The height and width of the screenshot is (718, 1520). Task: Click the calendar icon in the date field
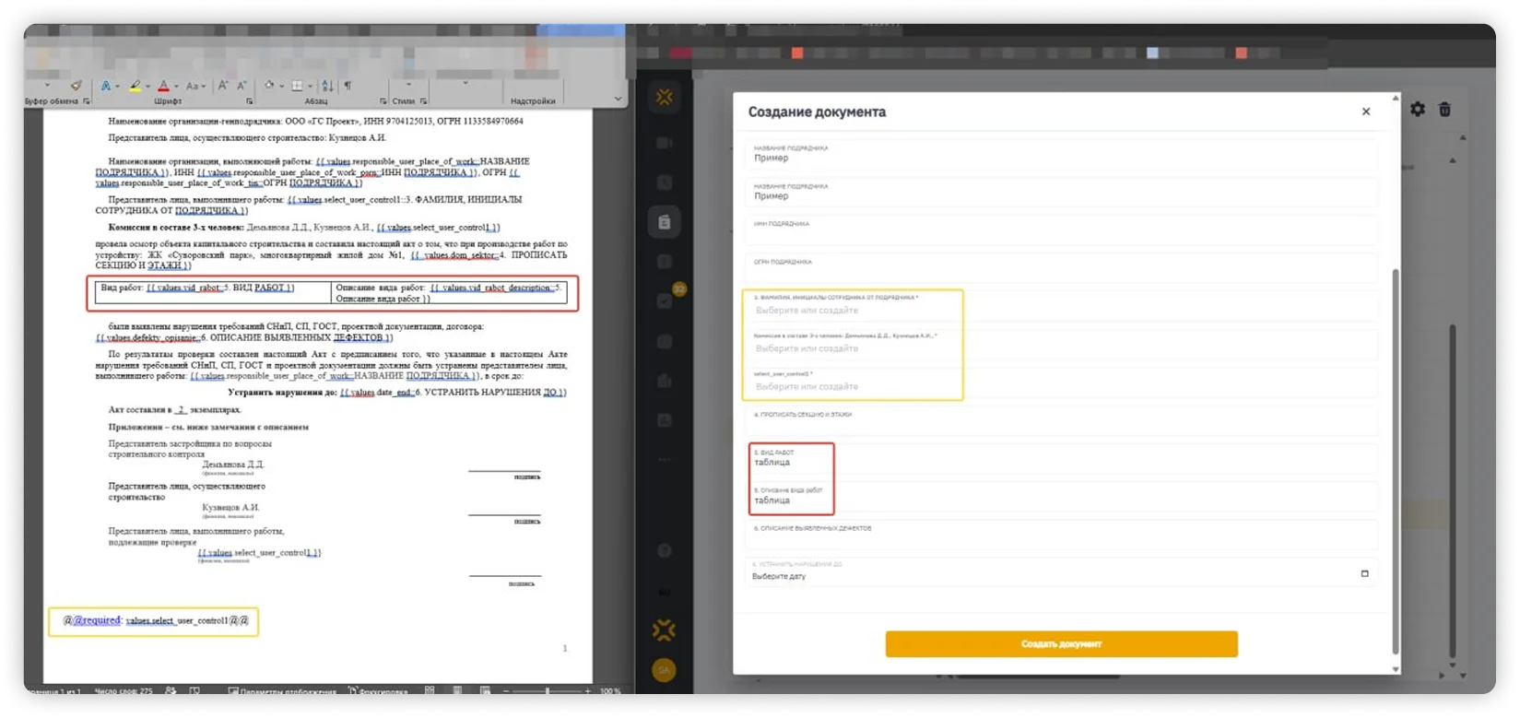[1365, 573]
